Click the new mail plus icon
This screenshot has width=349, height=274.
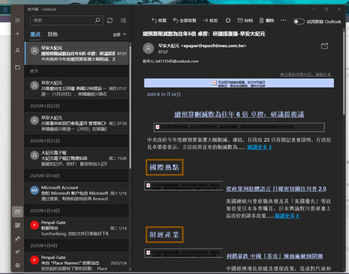17,34
